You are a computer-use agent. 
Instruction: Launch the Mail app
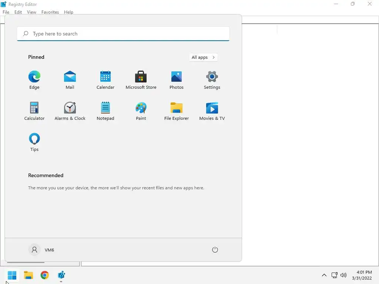pos(70,80)
